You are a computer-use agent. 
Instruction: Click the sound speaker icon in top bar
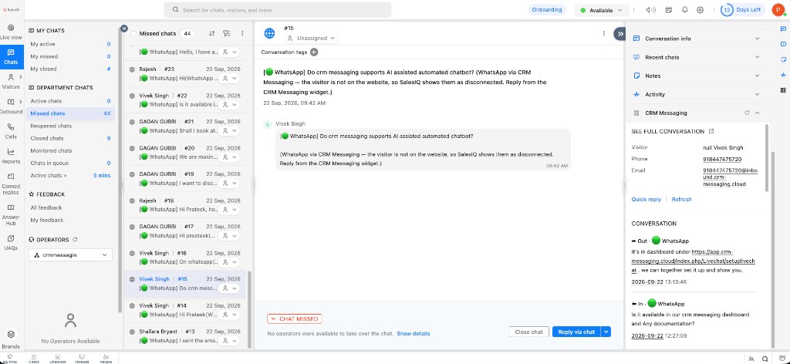(x=651, y=10)
